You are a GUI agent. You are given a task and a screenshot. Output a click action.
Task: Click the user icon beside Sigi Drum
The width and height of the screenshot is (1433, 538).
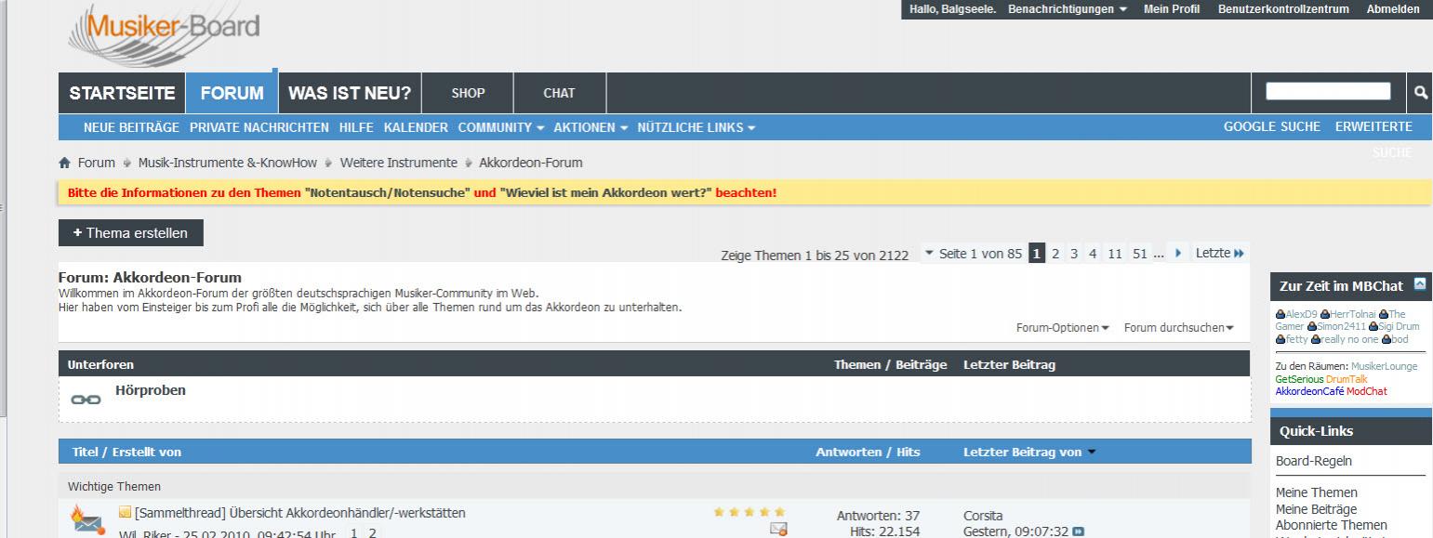(x=1373, y=326)
